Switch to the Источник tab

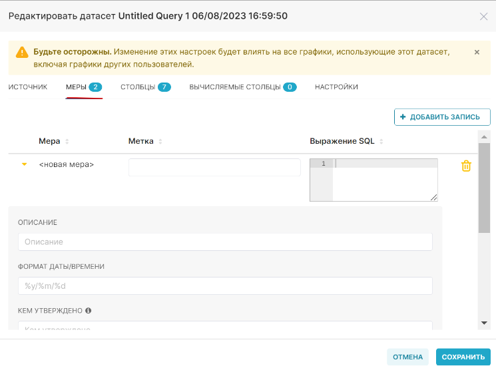tap(28, 87)
